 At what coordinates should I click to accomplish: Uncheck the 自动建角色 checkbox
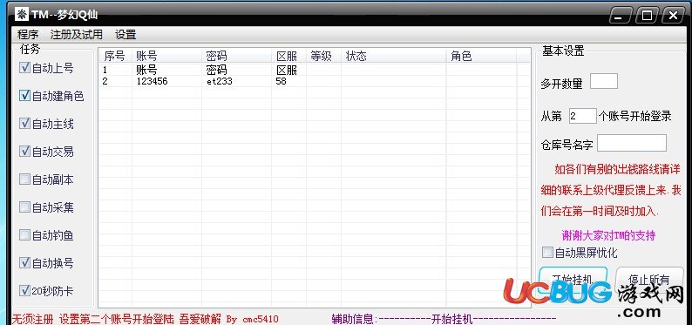tap(24, 96)
